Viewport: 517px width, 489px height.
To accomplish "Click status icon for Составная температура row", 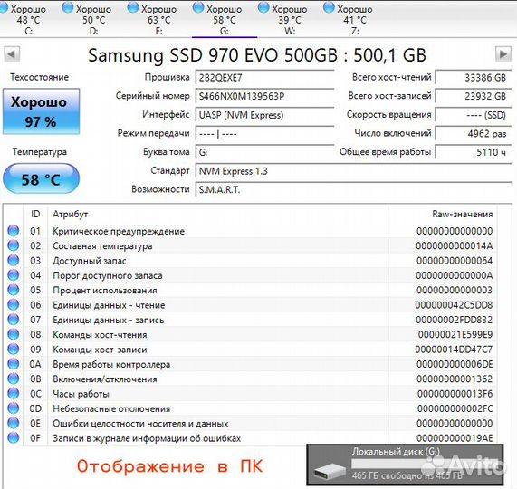I will 14,245.
